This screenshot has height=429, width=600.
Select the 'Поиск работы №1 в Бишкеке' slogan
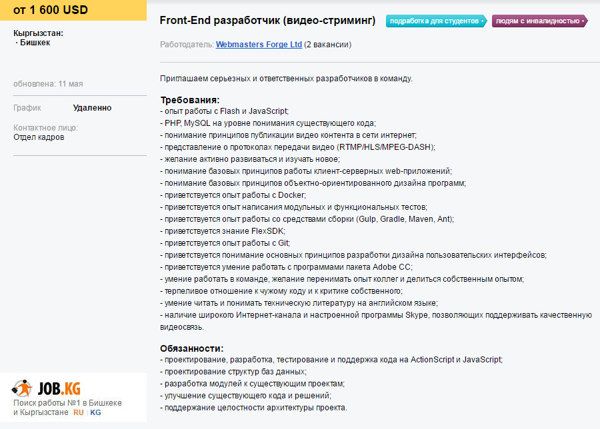67,403
